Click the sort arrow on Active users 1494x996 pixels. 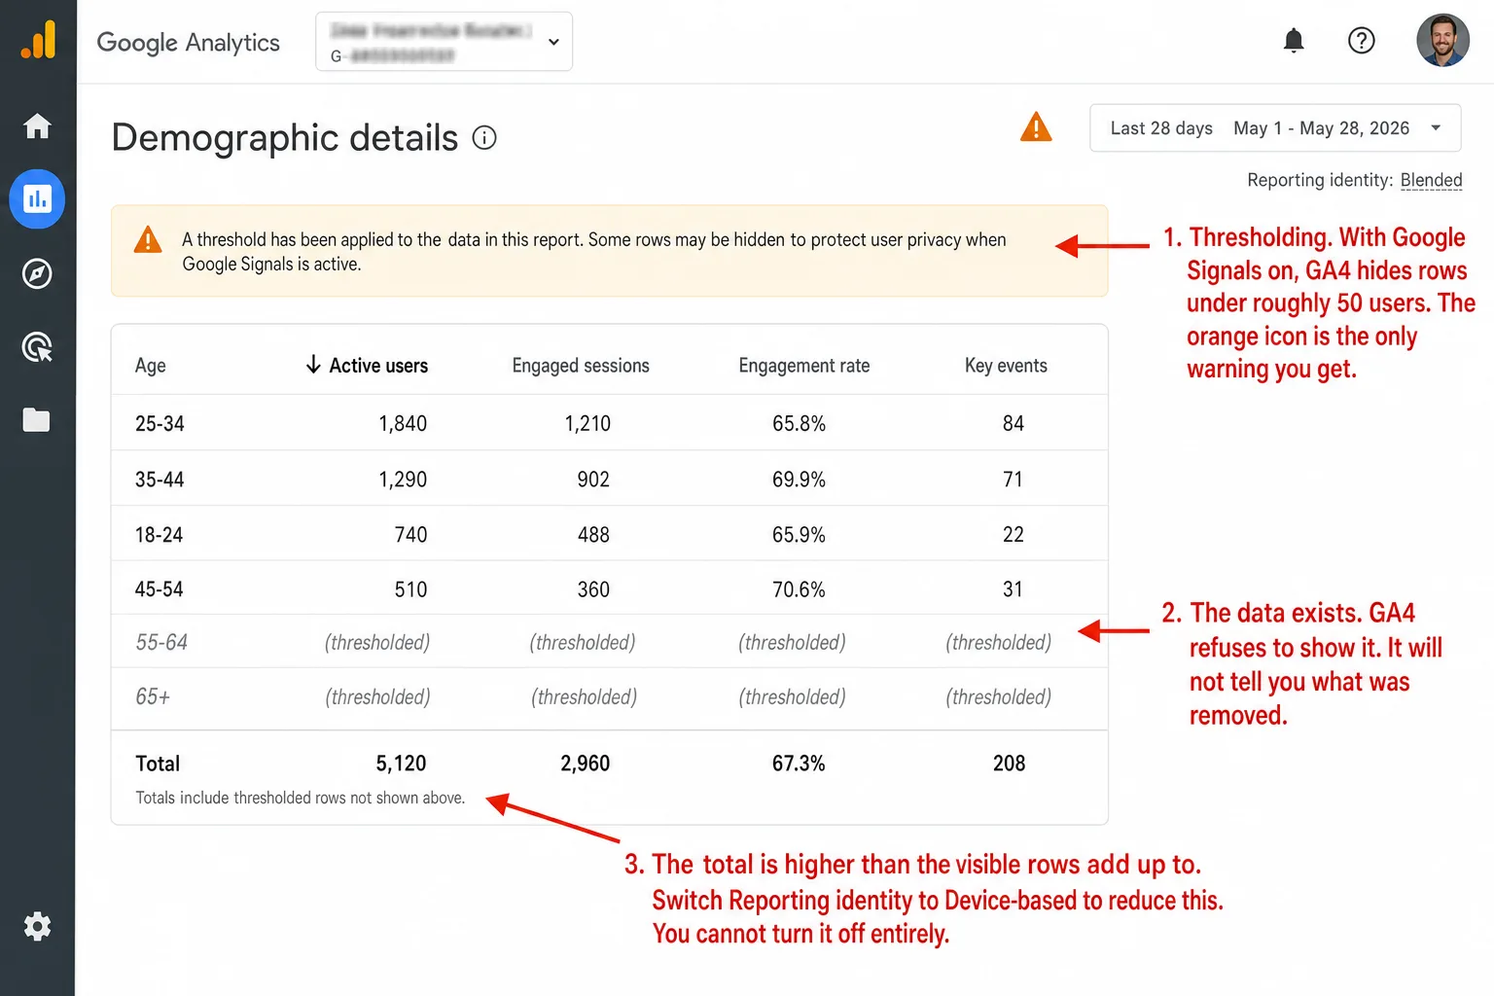pyautogui.click(x=313, y=365)
